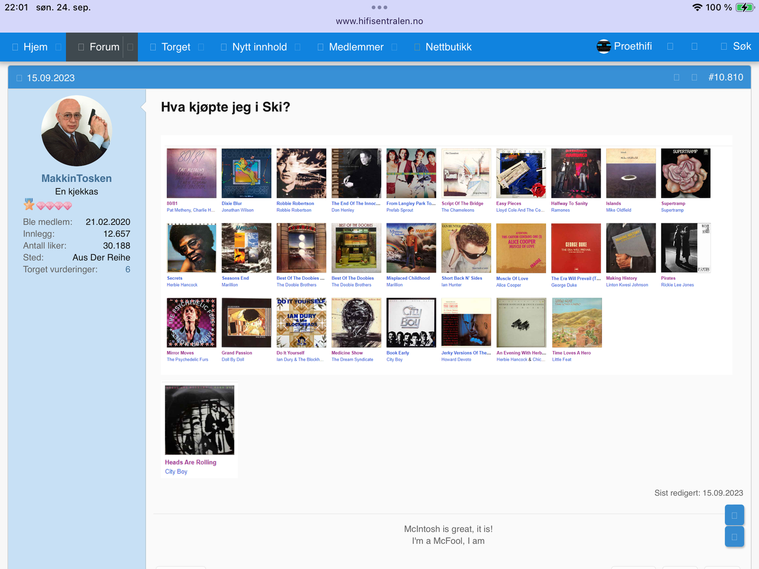759x569 pixels.
Task: Click the Making History title link
Action: [621, 278]
